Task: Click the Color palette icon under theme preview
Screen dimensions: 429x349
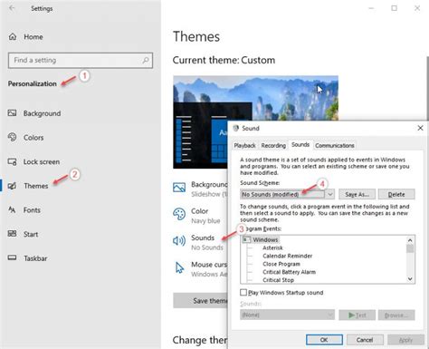Action: (179, 214)
